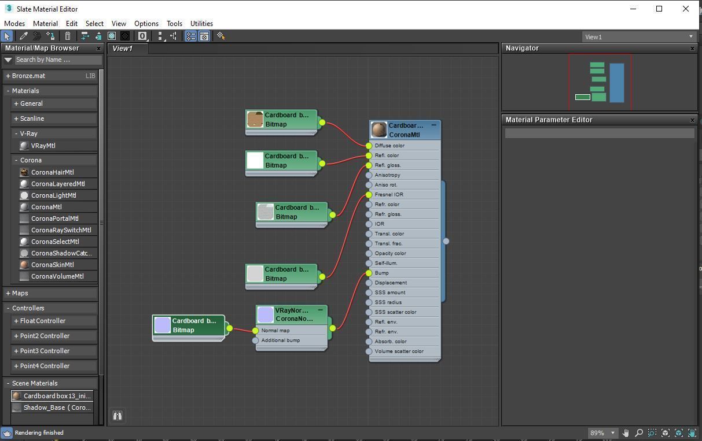Click Move Children toolbar icon

click(x=85, y=36)
